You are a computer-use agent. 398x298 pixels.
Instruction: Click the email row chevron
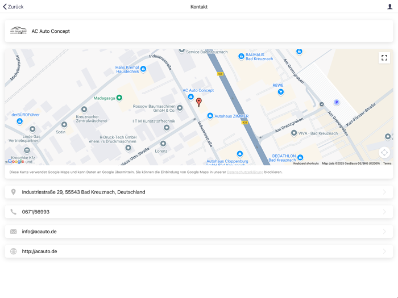(x=384, y=232)
